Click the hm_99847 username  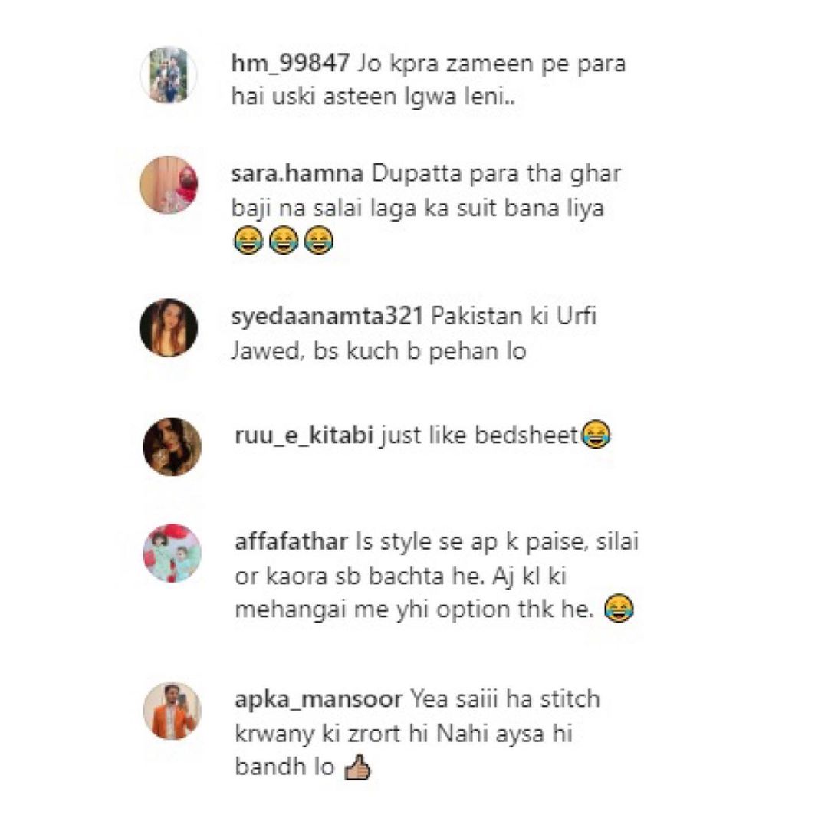point(291,64)
